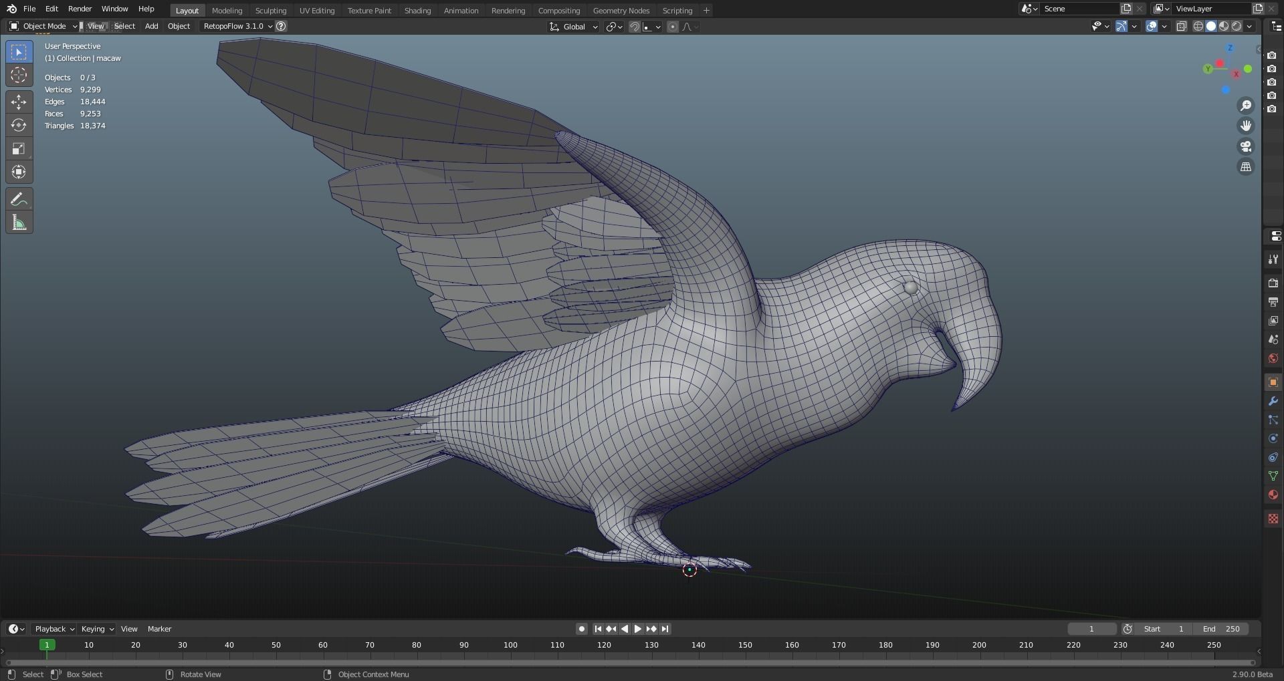Viewport: 1284px width, 681px height.
Task: Open the Scene properties tab
Action: pos(1273,339)
